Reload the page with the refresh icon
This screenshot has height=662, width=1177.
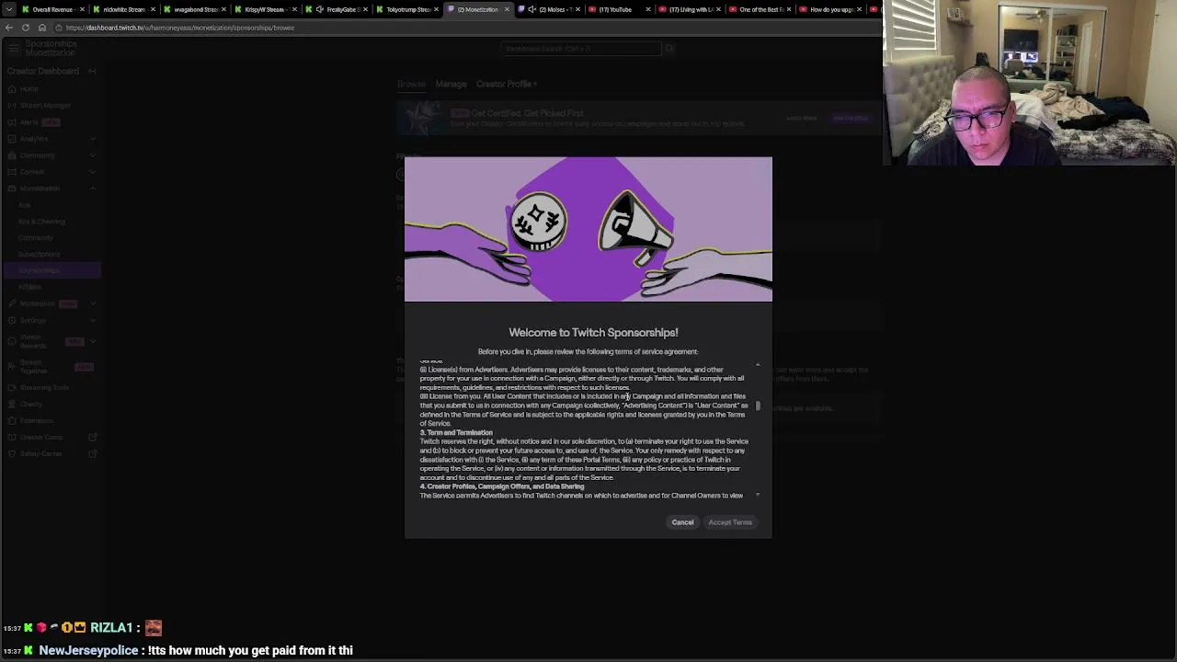pyautogui.click(x=26, y=28)
